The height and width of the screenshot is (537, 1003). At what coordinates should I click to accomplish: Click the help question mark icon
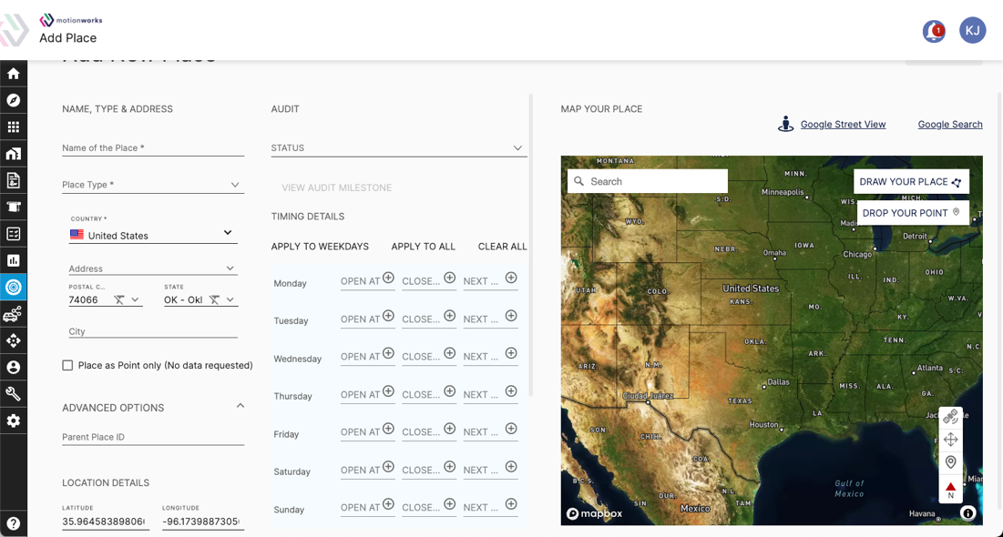14,523
